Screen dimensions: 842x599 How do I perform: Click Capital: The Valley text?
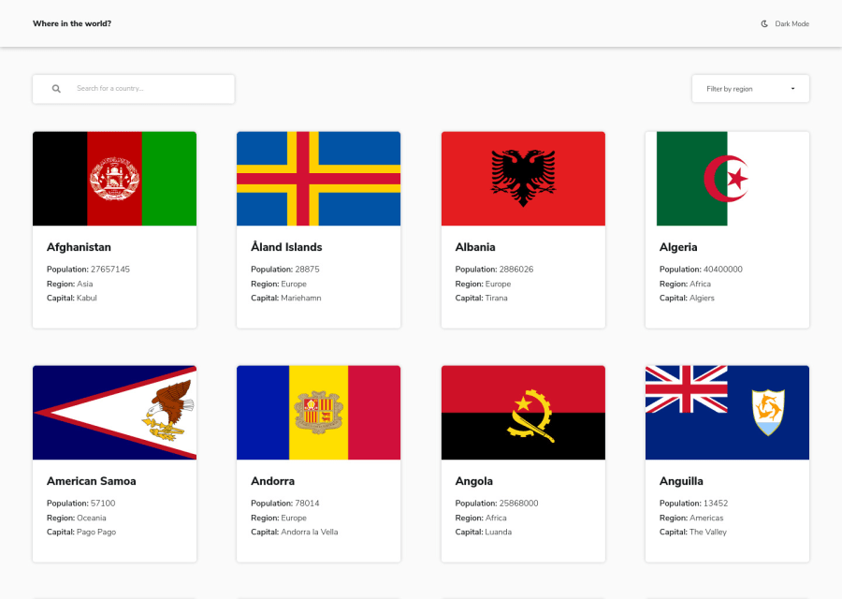tap(693, 532)
